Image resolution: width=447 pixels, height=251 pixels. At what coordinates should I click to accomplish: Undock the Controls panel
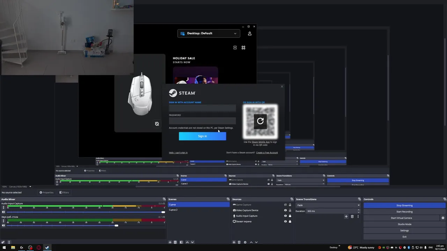pyautogui.click(x=445, y=199)
